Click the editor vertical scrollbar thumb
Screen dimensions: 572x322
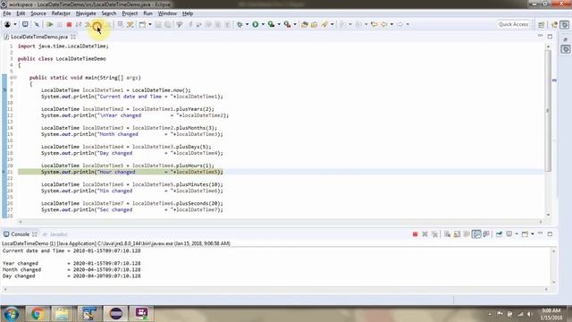(548, 111)
